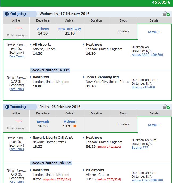Viewport: 173px width, 183px height.
Task: Collapse the outgoing flight Details
Action: click(x=154, y=32)
